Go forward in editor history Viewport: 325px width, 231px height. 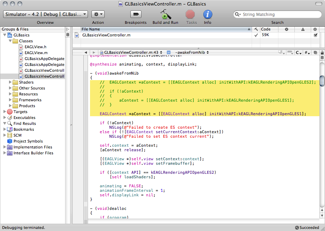(x=94, y=52)
